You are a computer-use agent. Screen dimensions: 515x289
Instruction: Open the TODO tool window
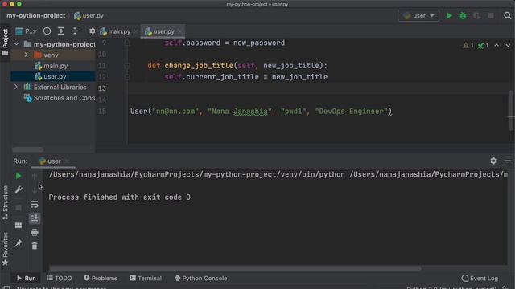click(60, 278)
